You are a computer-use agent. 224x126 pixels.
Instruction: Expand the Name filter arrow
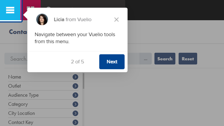coord(75,77)
